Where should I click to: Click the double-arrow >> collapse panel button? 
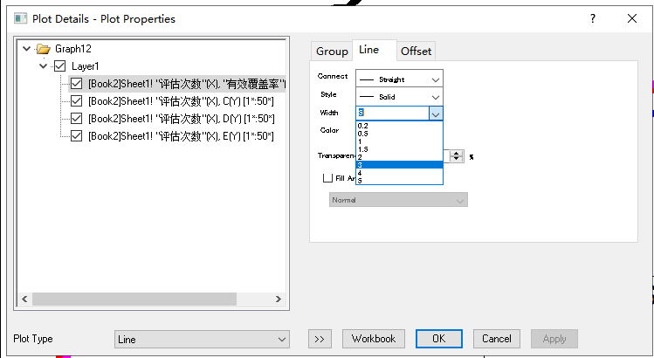coord(320,339)
